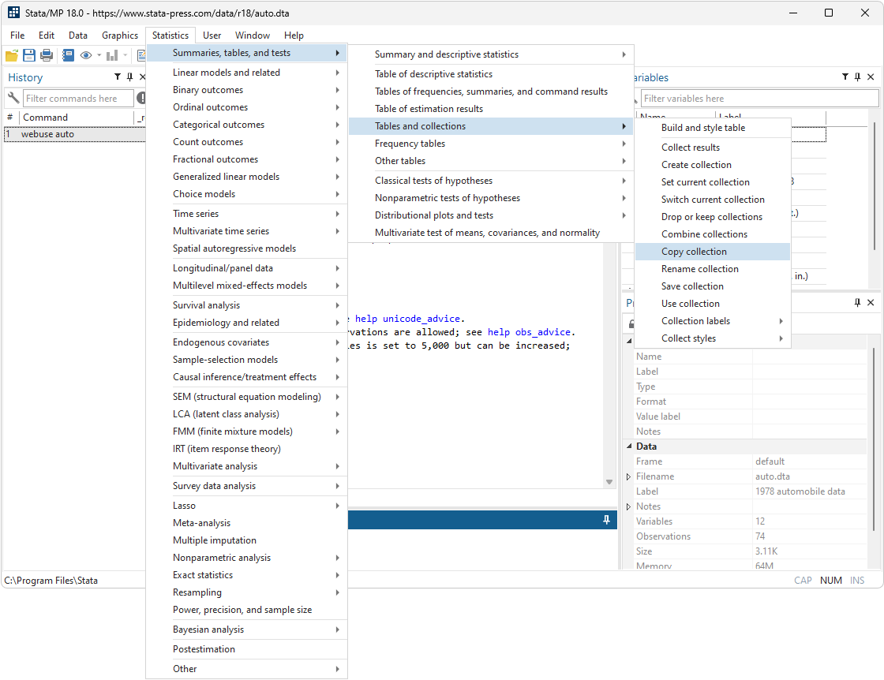
Task: Click the Stata app icon in the title bar
Action: click(x=13, y=13)
